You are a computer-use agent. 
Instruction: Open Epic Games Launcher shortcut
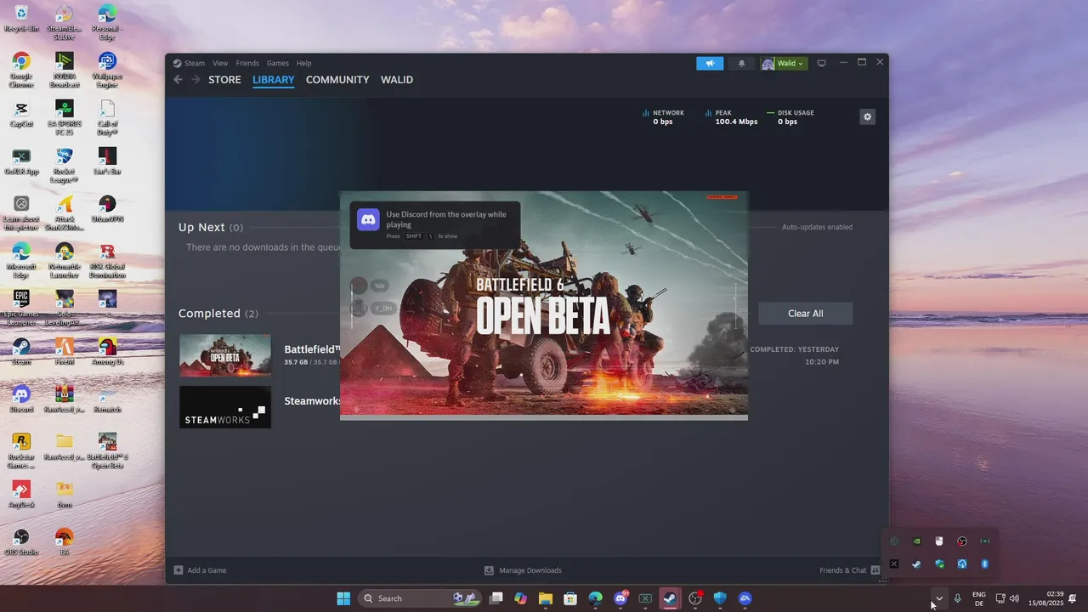(x=21, y=308)
